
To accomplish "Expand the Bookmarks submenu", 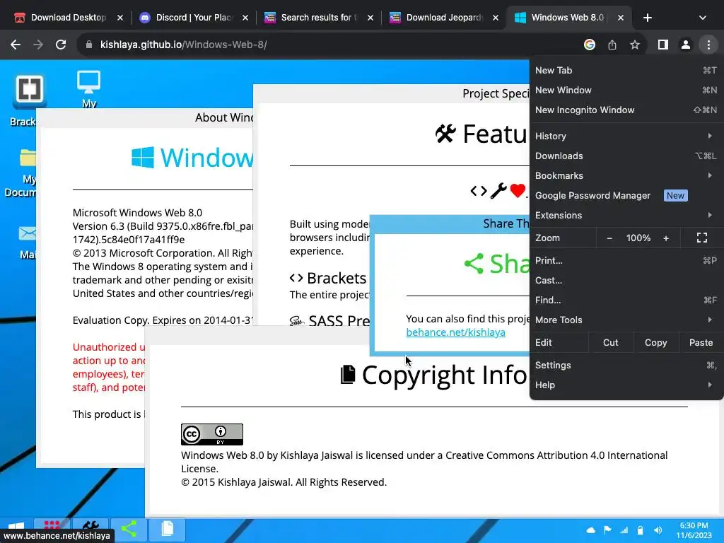I will [626, 176].
